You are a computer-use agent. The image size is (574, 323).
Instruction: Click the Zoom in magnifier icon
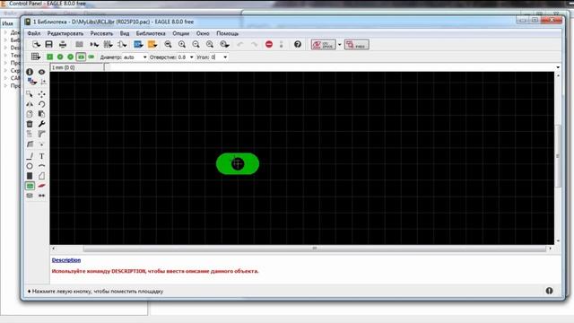[x=182, y=44]
